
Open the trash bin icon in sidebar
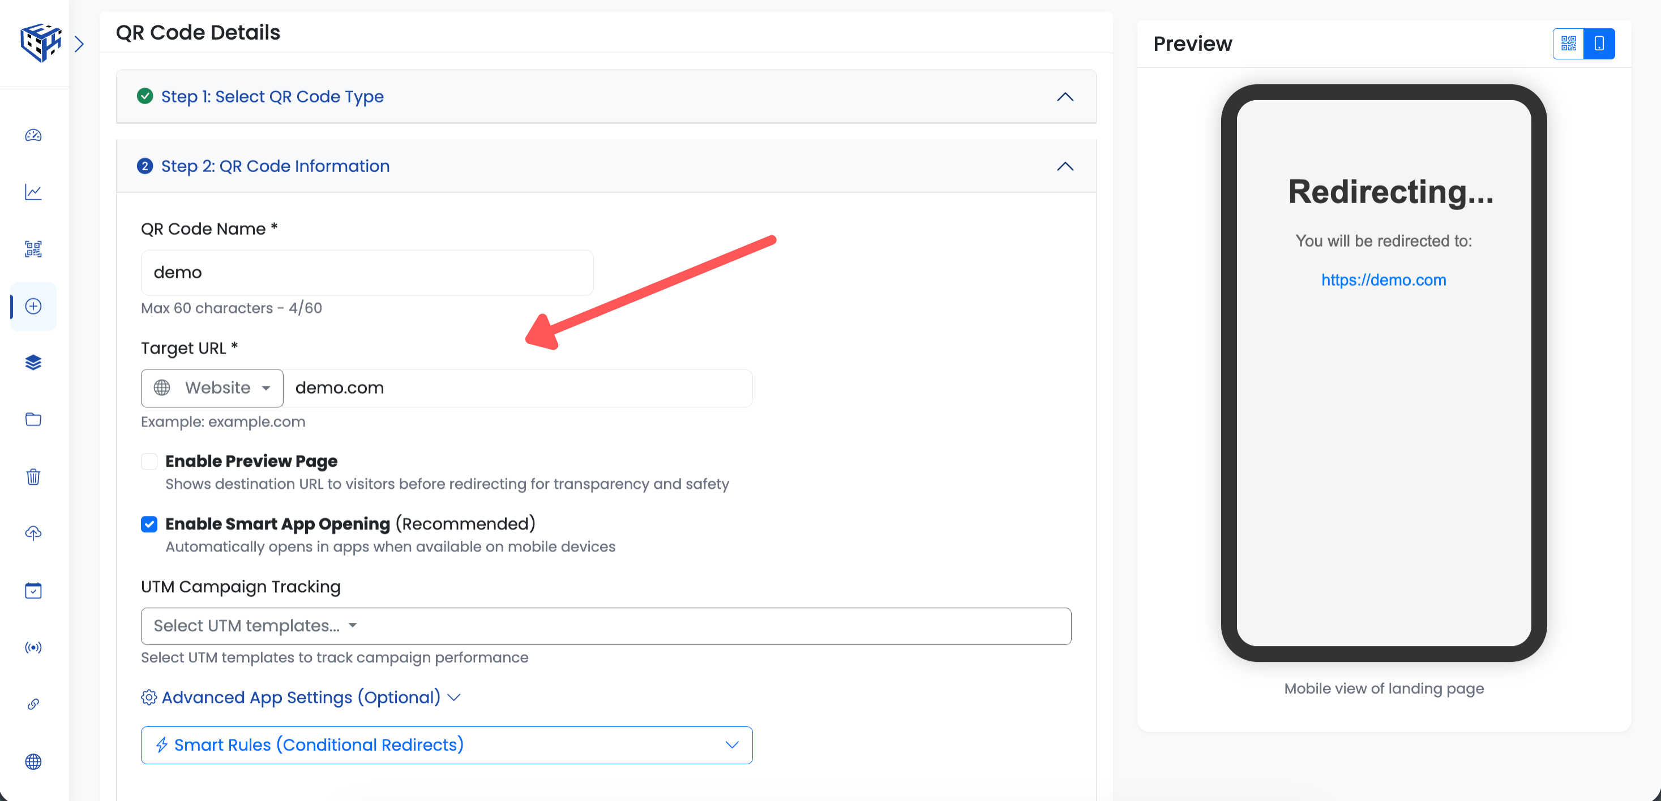[x=33, y=477]
